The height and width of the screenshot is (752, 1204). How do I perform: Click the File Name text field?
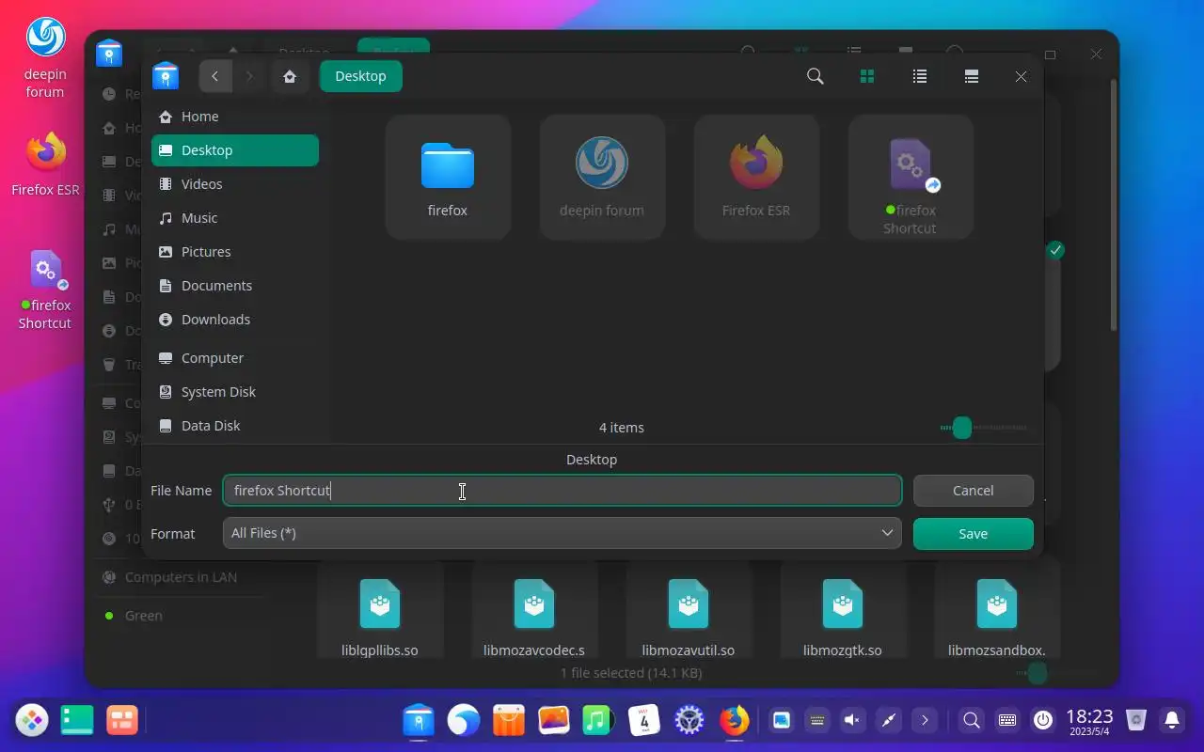[562, 491]
